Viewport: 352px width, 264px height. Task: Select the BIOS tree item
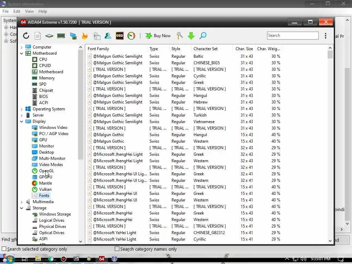(x=43, y=97)
